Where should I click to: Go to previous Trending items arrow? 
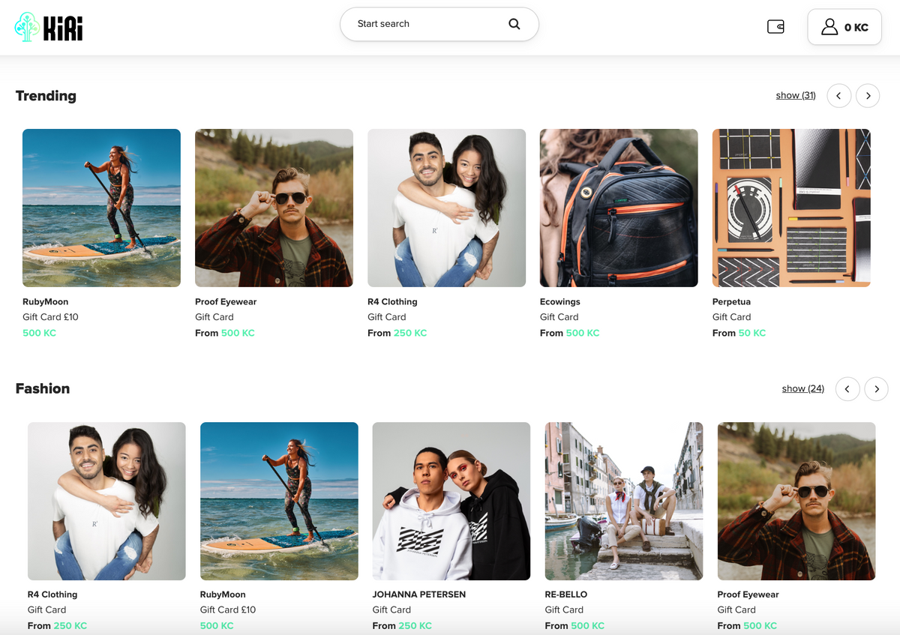(839, 96)
